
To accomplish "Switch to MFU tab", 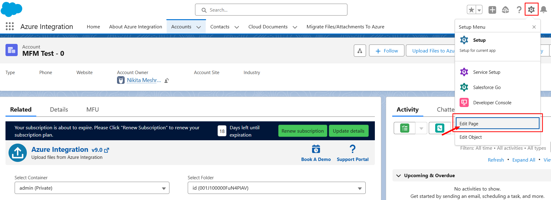I will pyautogui.click(x=93, y=109).
